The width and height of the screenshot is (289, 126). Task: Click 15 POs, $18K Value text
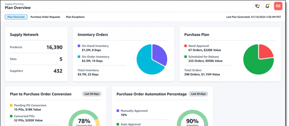(27, 109)
